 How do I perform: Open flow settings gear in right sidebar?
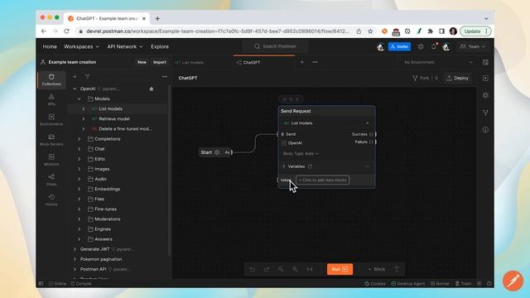(x=485, y=95)
